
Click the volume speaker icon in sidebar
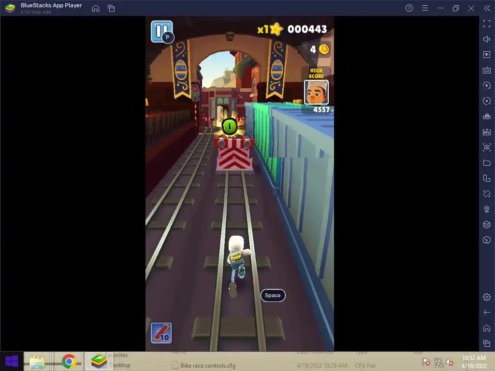point(487,39)
